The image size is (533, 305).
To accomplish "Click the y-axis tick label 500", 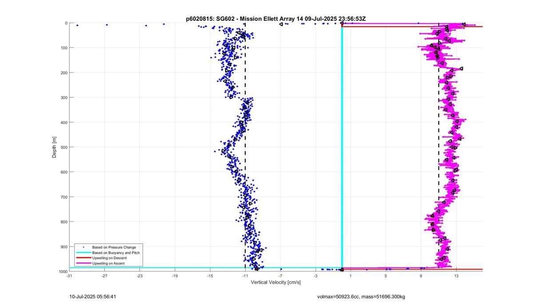I will 64,147.
